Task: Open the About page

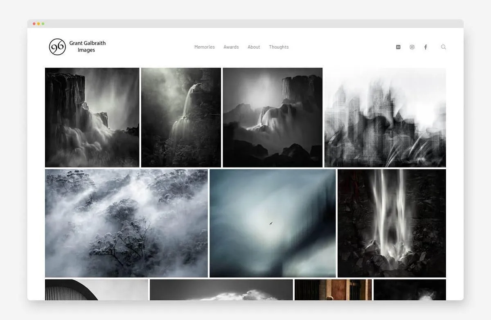Action: click(254, 47)
